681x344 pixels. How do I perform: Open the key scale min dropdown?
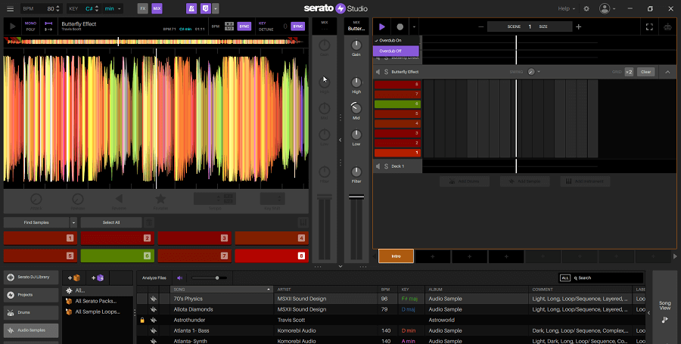(x=113, y=8)
